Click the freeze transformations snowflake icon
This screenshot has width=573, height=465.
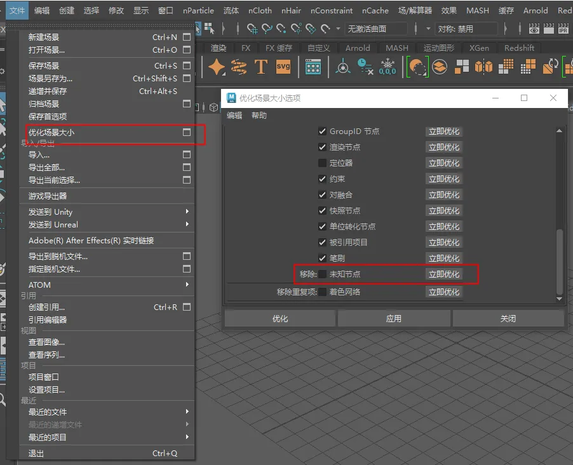(388, 67)
